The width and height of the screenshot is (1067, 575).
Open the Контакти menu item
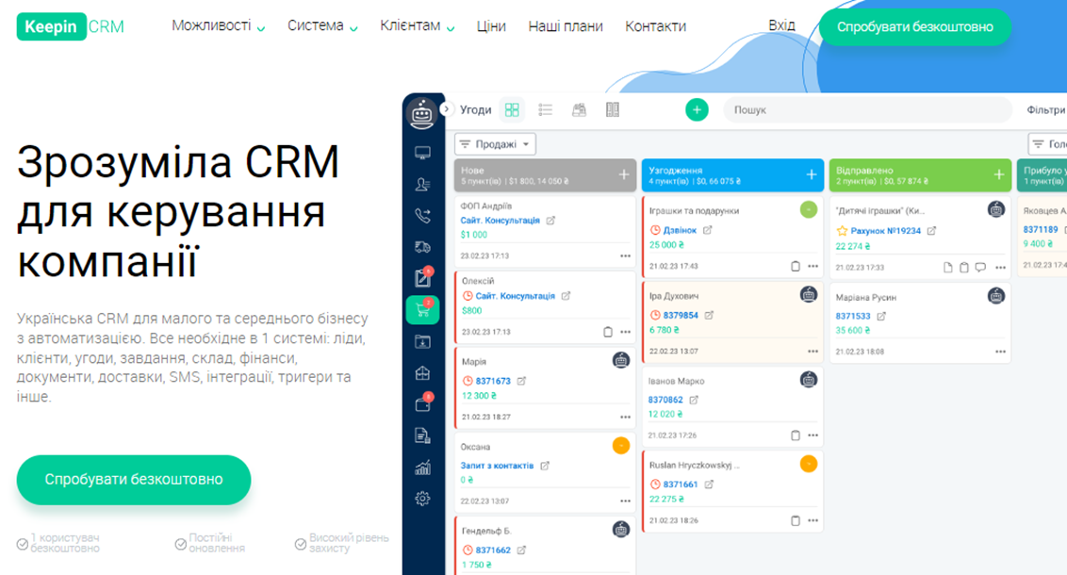click(655, 26)
